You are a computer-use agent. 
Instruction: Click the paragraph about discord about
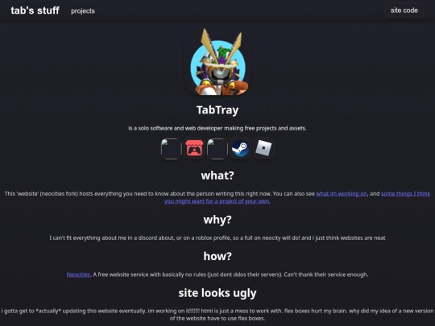(217, 237)
